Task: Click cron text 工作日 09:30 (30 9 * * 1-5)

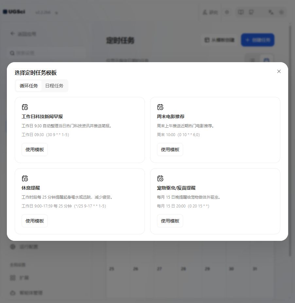Action: point(45,135)
